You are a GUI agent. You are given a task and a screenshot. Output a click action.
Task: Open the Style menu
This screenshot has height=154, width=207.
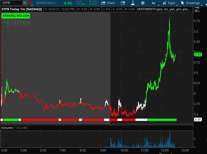pos(169,3)
